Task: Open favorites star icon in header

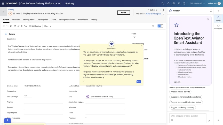Action: pos(168,4)
